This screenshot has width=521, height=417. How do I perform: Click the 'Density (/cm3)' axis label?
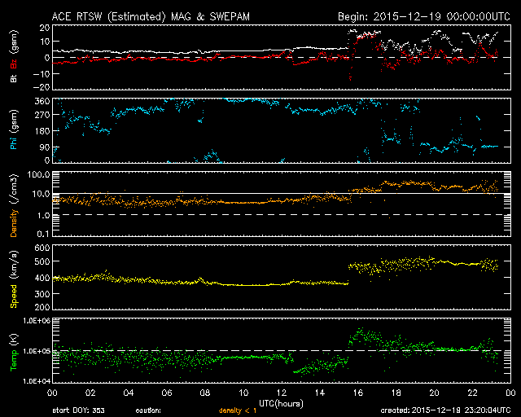(14, 205)
